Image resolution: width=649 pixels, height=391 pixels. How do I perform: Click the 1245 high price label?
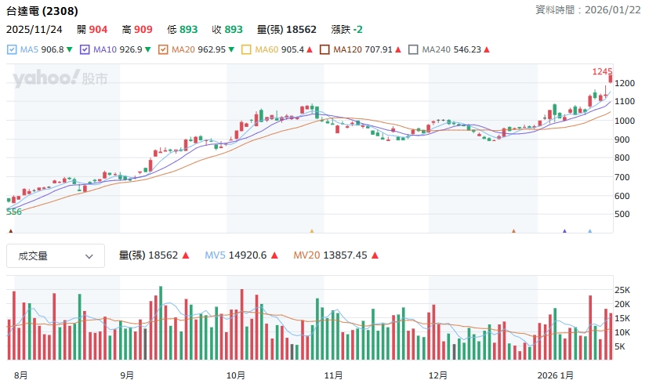tap(601, 71)
